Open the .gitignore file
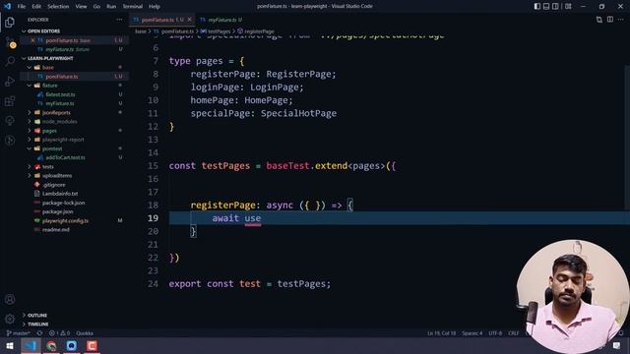Image resolution: width=630 pixels, height=354 pixels. [x=53, y=185]
